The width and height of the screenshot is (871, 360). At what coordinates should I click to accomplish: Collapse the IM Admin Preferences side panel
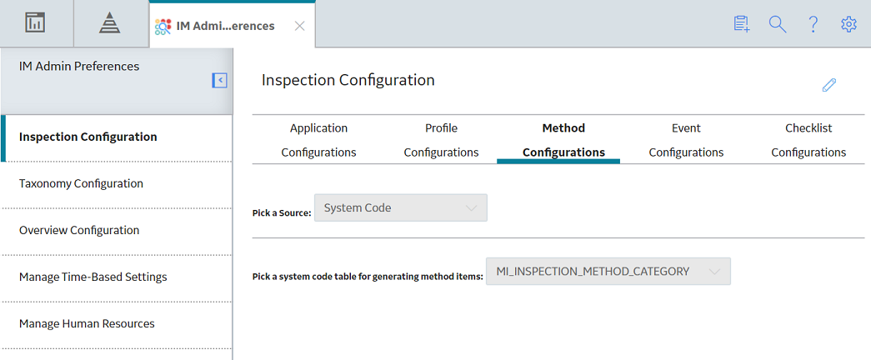219,81
